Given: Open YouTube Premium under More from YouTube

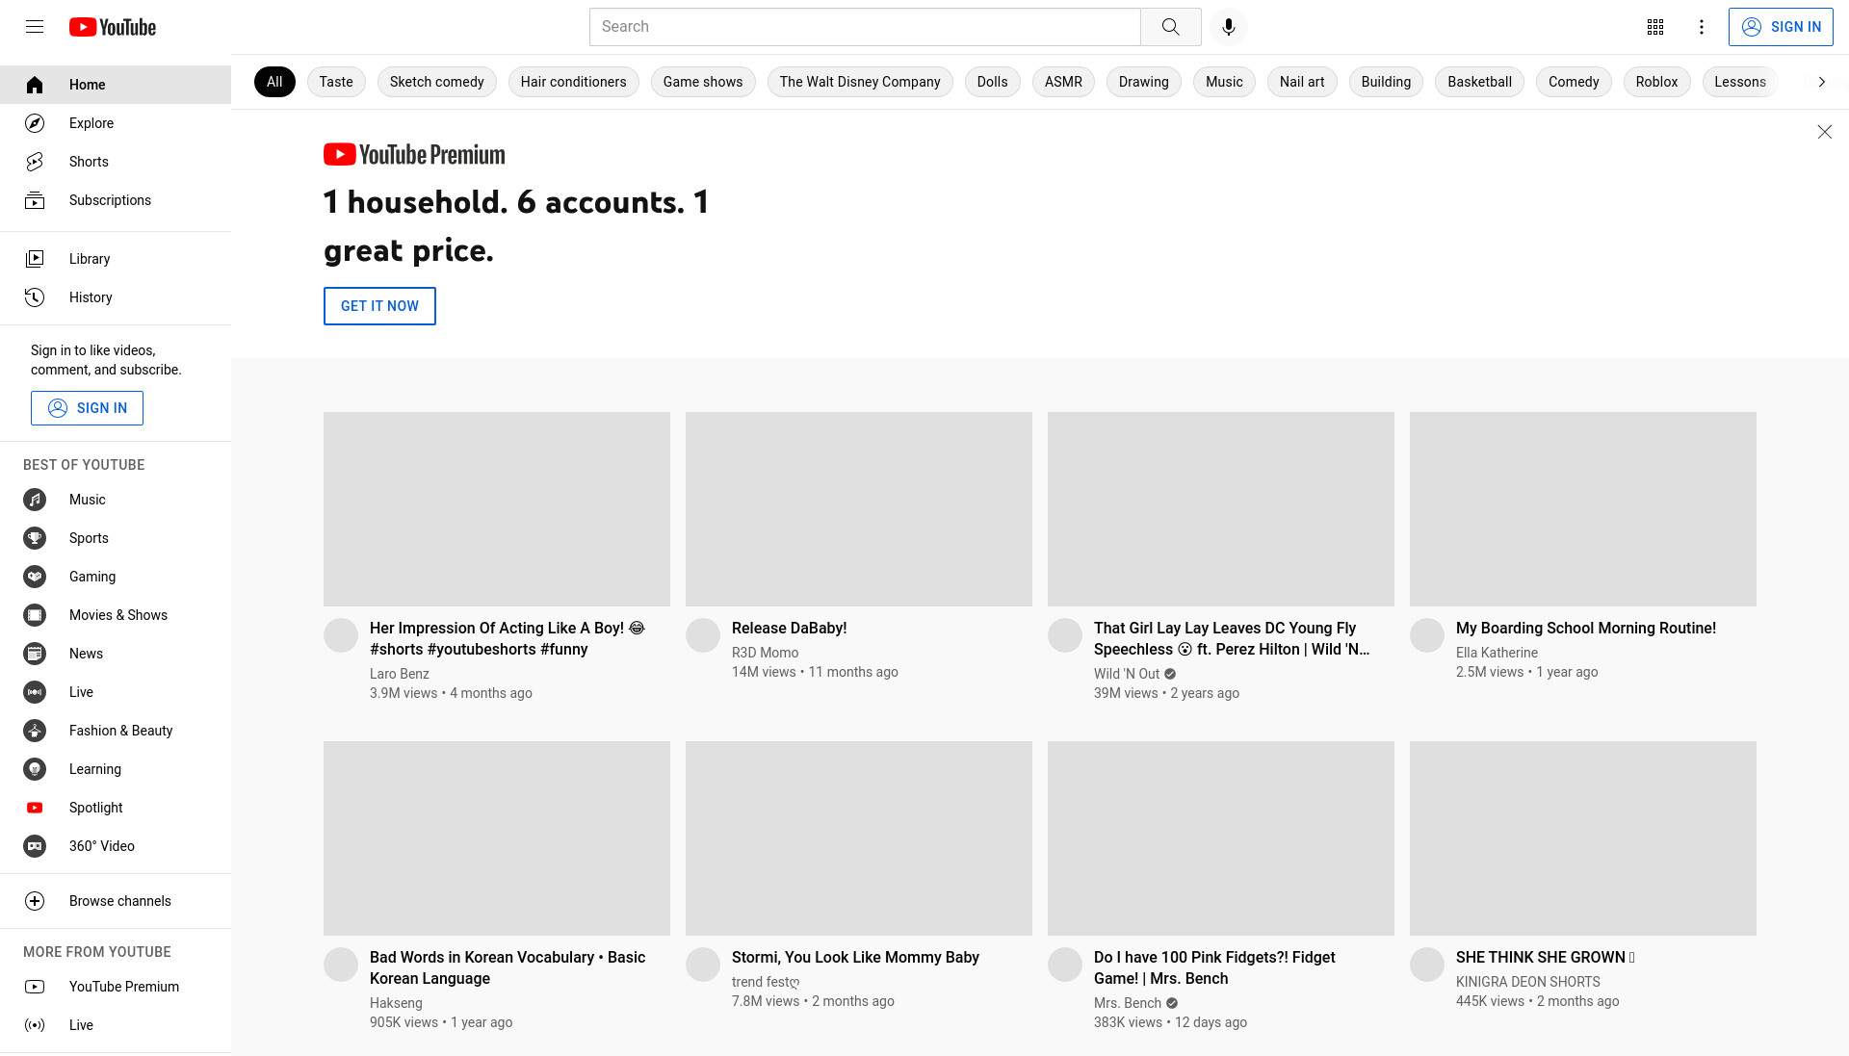Looking at the screenshot, I should tap(116, 987).
